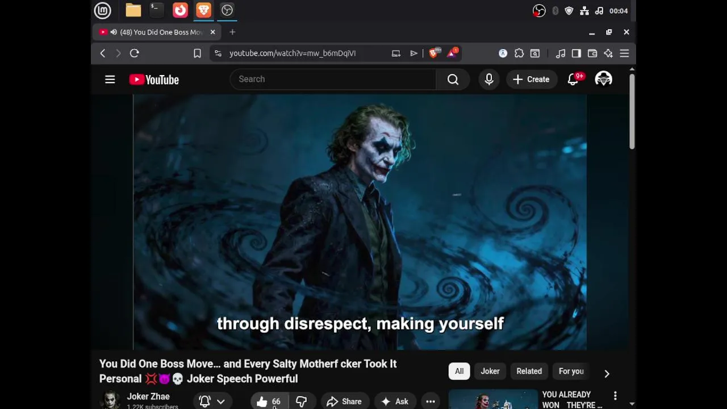Click the youtube.com URL address field
Screen dimensions: 727x409
tap(293, 53)
